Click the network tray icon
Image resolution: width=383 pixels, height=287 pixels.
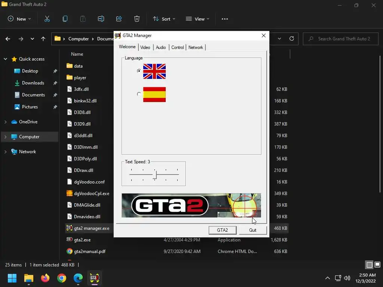[338, 278]
